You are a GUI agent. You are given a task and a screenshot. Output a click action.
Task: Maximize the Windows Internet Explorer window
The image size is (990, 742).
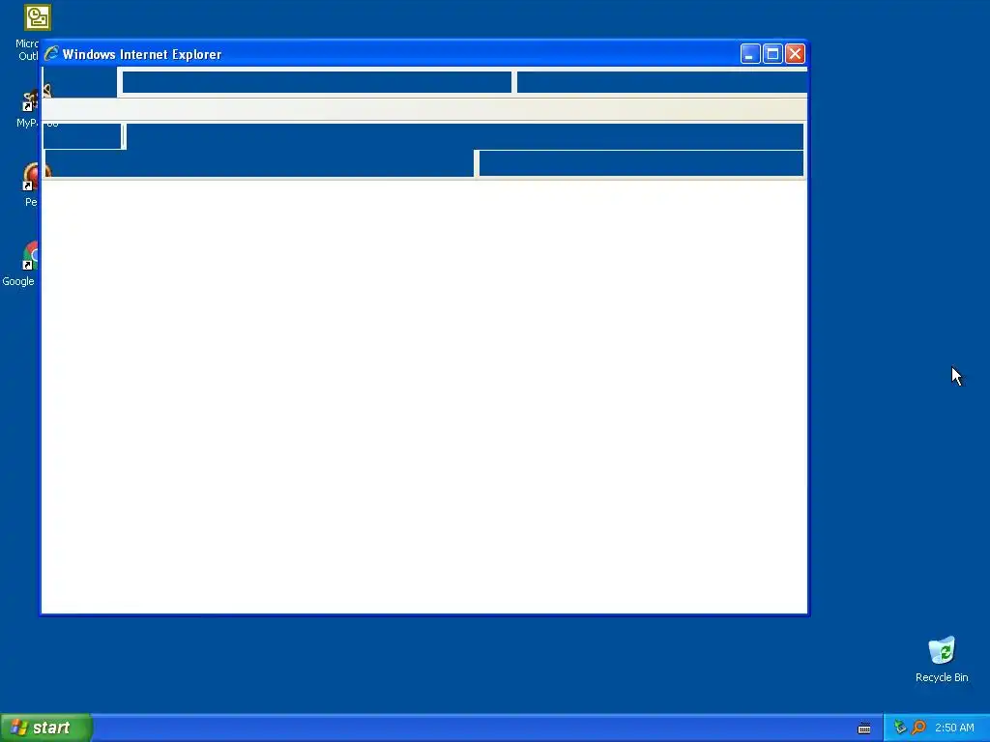click(x=772, y=54)
